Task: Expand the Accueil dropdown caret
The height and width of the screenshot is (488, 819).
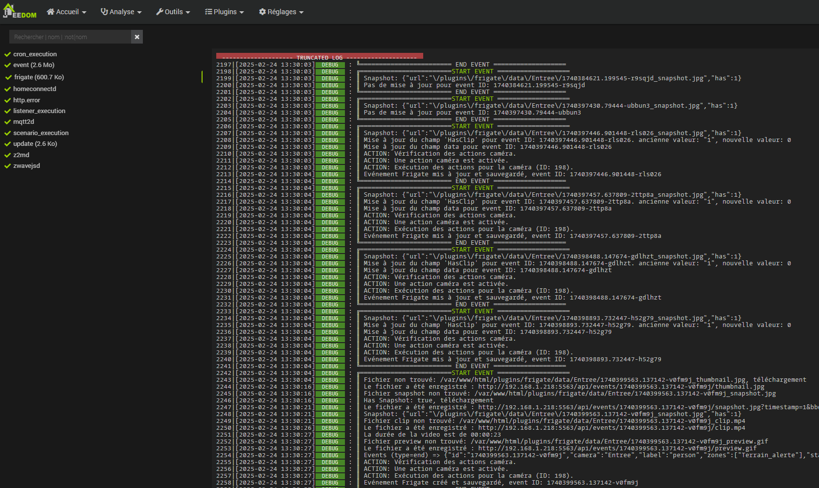Action: pos(84,12)
